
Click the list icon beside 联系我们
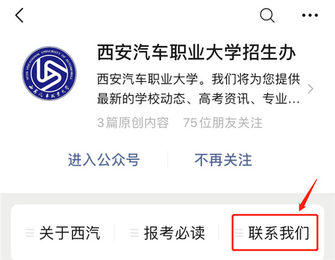[239, 233]
